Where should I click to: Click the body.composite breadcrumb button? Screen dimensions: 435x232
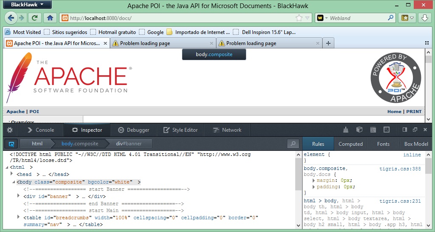(x=80, y=144)
